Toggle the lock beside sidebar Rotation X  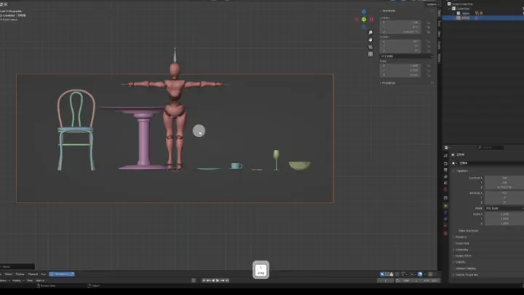428,42
